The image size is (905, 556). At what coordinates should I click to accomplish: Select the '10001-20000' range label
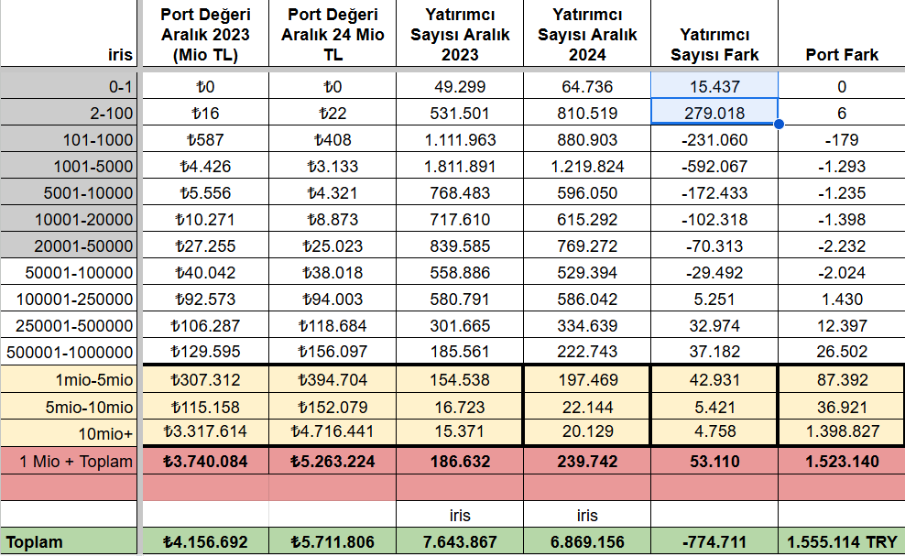point(69,219)
